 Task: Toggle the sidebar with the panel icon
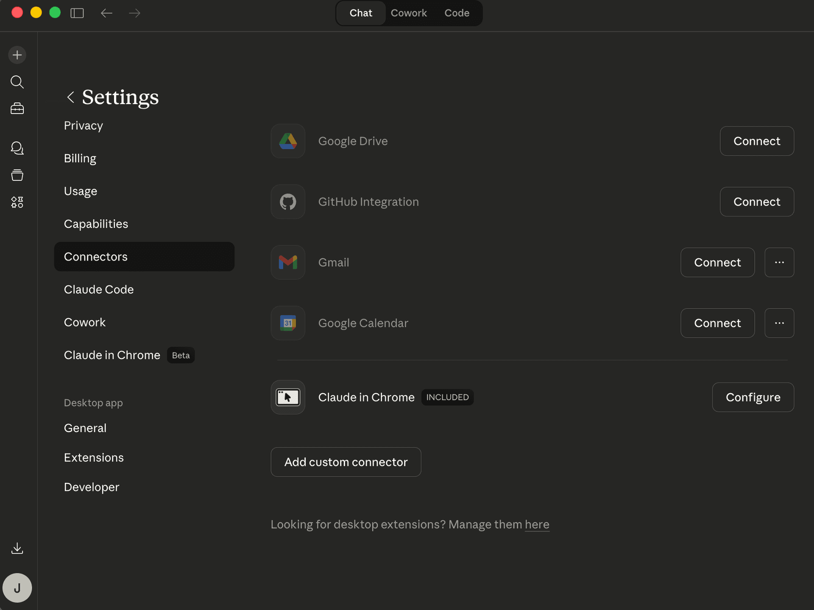coord(77,13)
